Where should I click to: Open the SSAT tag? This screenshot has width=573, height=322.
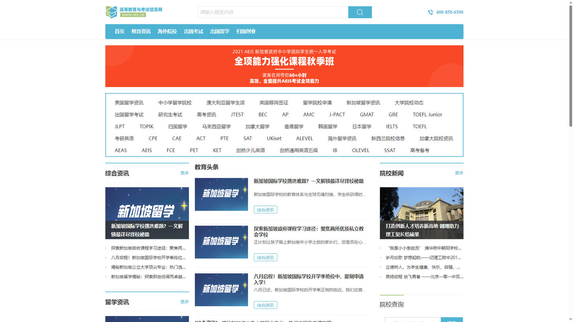(390, 150)
